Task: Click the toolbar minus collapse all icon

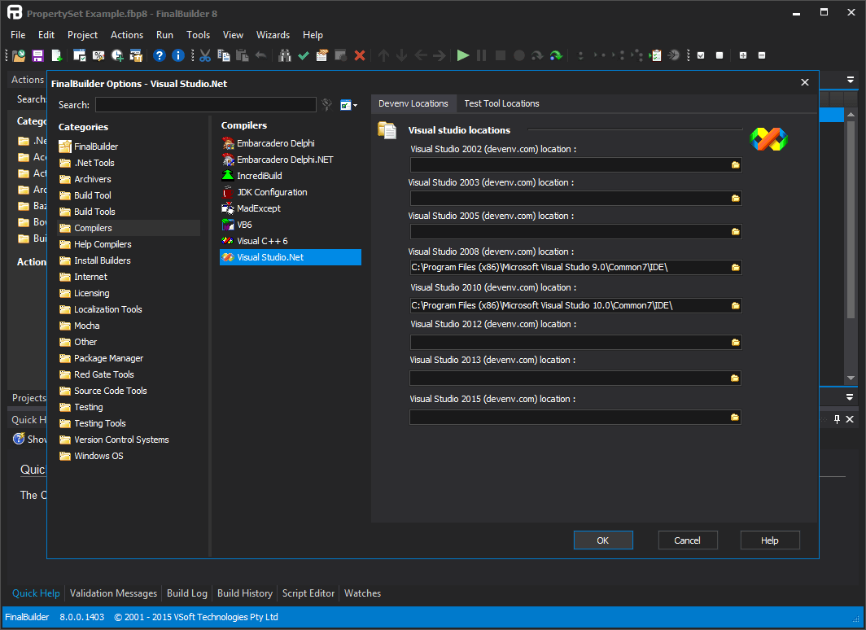Action: click(762, 55)
